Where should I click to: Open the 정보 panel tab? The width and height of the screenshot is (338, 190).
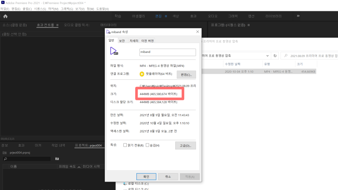click(5, 145)
